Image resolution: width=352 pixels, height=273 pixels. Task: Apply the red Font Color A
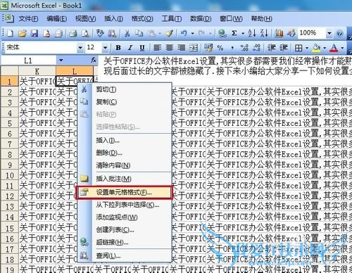pos(334,48)
